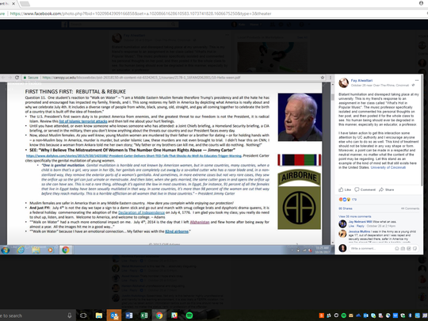This screenshot has width=428, height=321.
Task: Open the reactions list showing 179
Action: pyautogui.click(x=348, y=200)
